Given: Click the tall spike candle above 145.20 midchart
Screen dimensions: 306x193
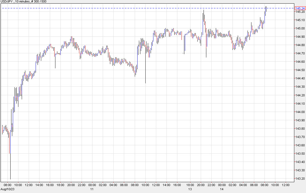Looking at the screenshot, I should click(204, 17).
